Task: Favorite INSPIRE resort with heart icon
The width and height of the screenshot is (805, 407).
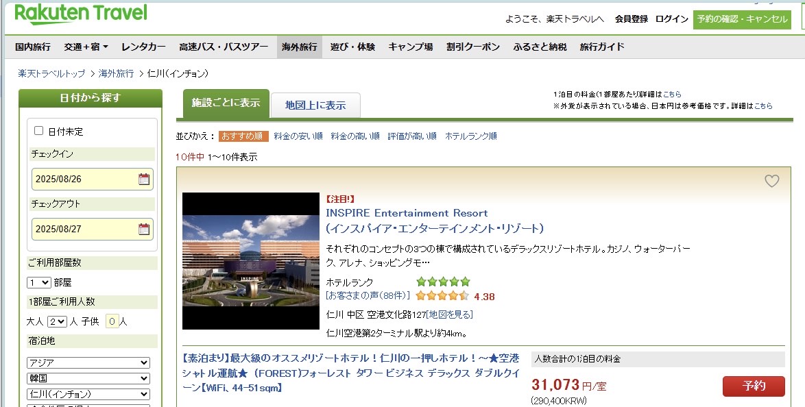Action: pos(771,181)
